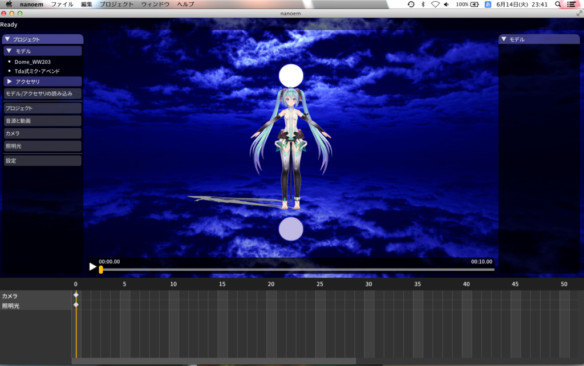Click the 00:00.00 current time label

[109, 262]
